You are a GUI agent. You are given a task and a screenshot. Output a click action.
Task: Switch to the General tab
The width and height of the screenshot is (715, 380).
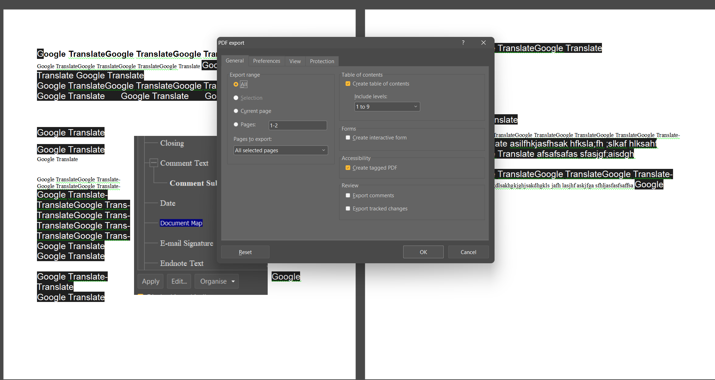(235, 61)
